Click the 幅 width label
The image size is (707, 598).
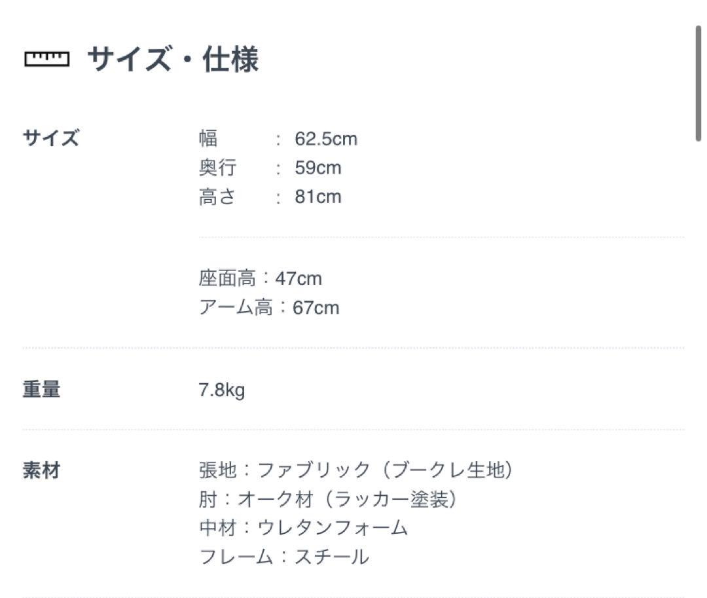(x=208, y=138)
